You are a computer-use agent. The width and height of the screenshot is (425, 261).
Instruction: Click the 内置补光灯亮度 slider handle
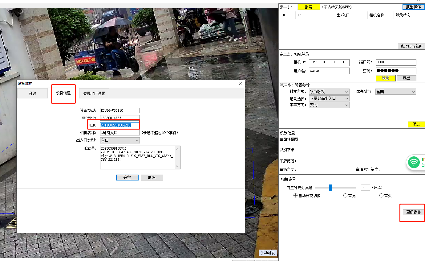[330, 188]
